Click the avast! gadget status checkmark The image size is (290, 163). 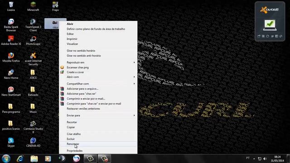270,25
